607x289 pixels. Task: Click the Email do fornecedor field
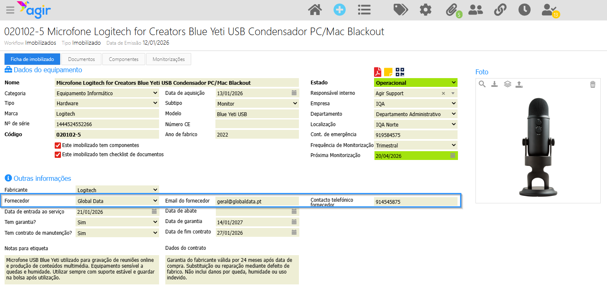point(257,201)
